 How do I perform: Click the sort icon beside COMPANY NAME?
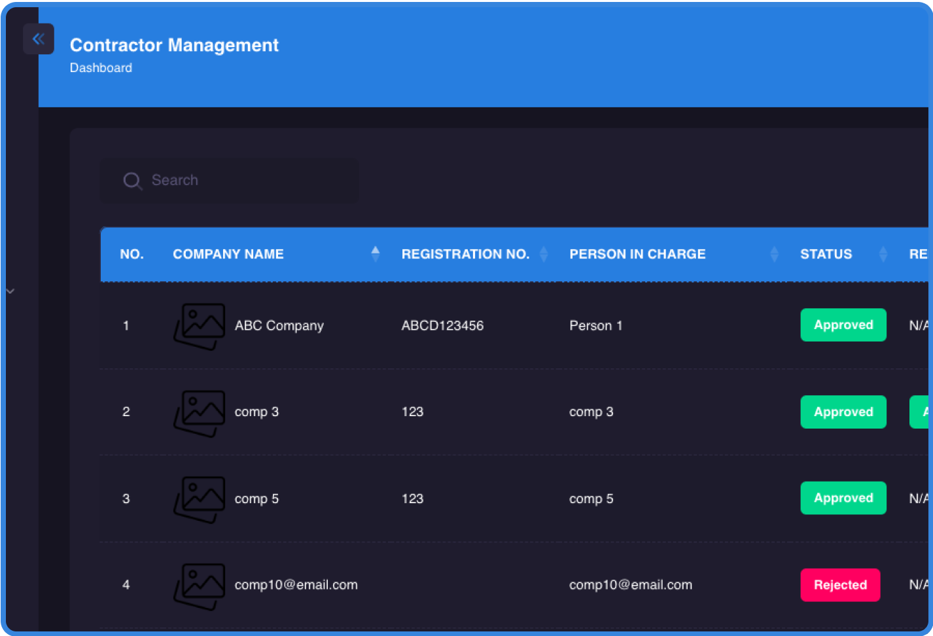click(375, 254)
